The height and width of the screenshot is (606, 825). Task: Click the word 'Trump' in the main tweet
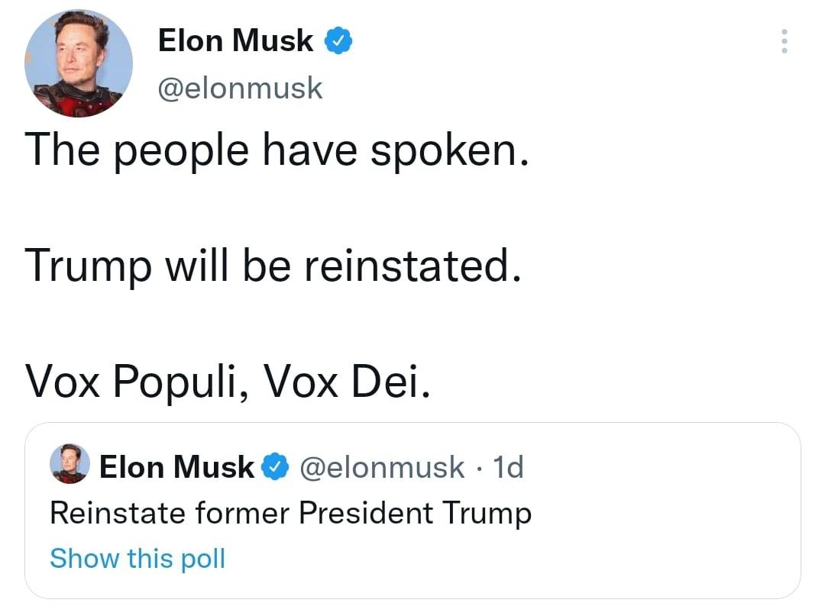pos(88,266)
